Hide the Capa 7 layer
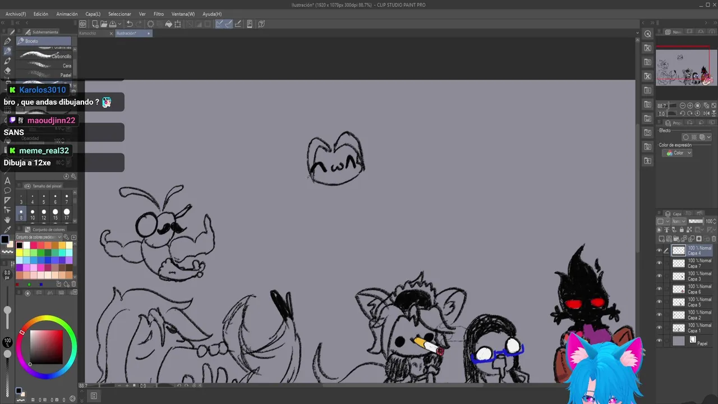718x404 pixels. (659, 263)
